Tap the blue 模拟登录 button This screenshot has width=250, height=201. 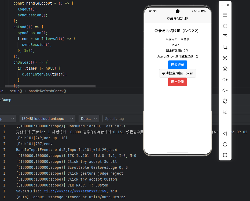coord(178,65)
